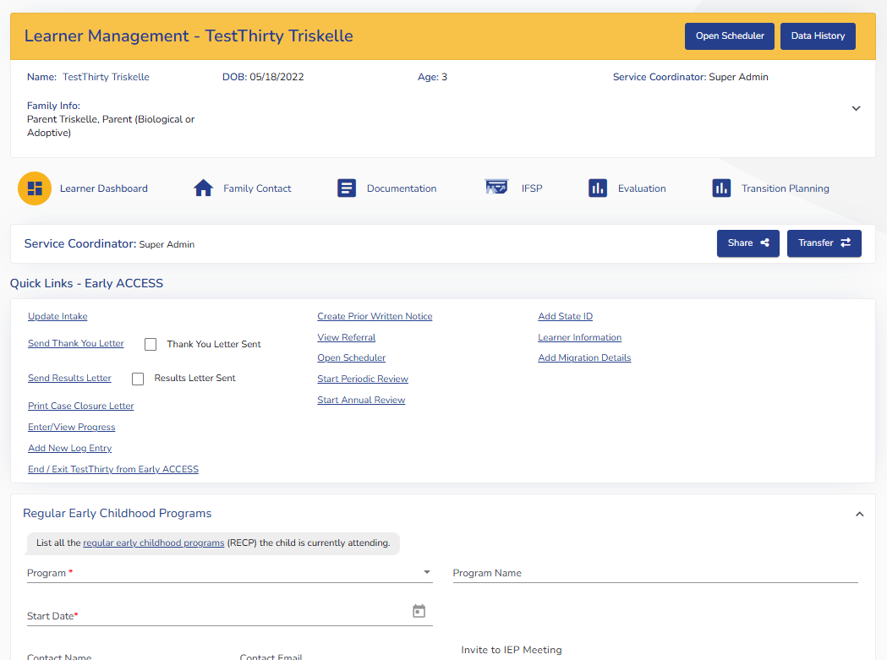Expand the family info chevron
Image resolution: width=887 pixels, height=660 pixels.
click(856, 108)
